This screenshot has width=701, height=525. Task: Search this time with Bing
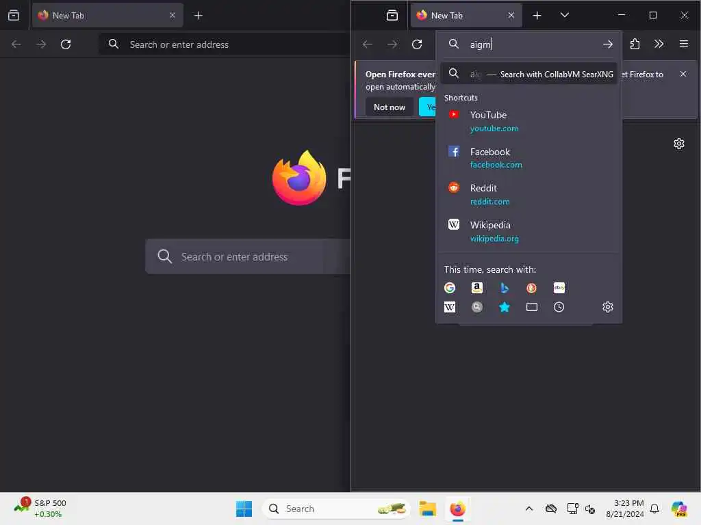pyautogui.click(x=505, y=288)
